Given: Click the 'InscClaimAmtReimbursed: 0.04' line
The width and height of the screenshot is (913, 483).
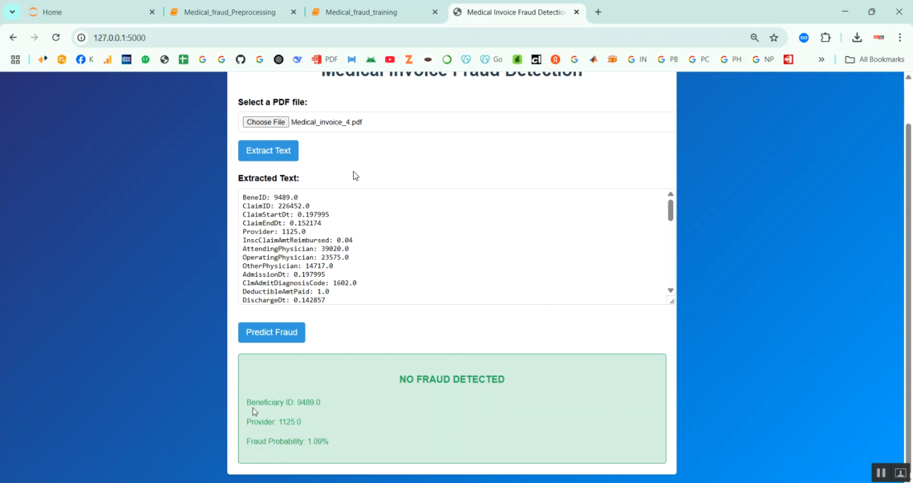Looking at the screenshot, I should tap(298, 240).
